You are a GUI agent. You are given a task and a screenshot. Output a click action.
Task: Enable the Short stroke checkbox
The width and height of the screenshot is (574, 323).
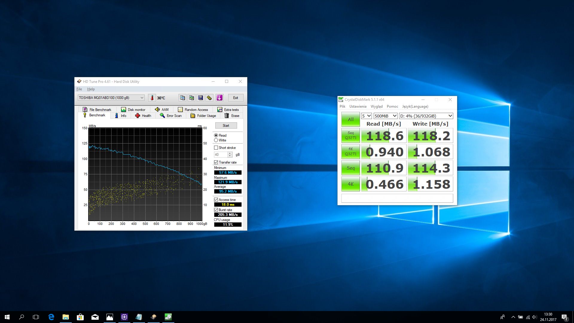click(216, 148)
